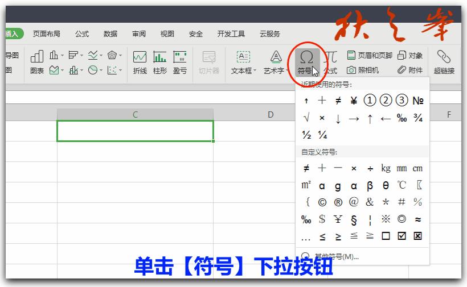
Task: Select column C header
Action: (135, 114)
